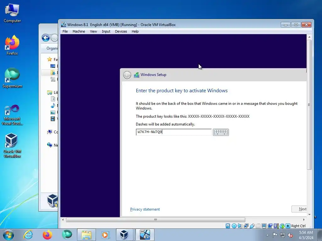
Task: Switch to VirtualBox Manager on the taskbar
Action: (x=125, y=235)
